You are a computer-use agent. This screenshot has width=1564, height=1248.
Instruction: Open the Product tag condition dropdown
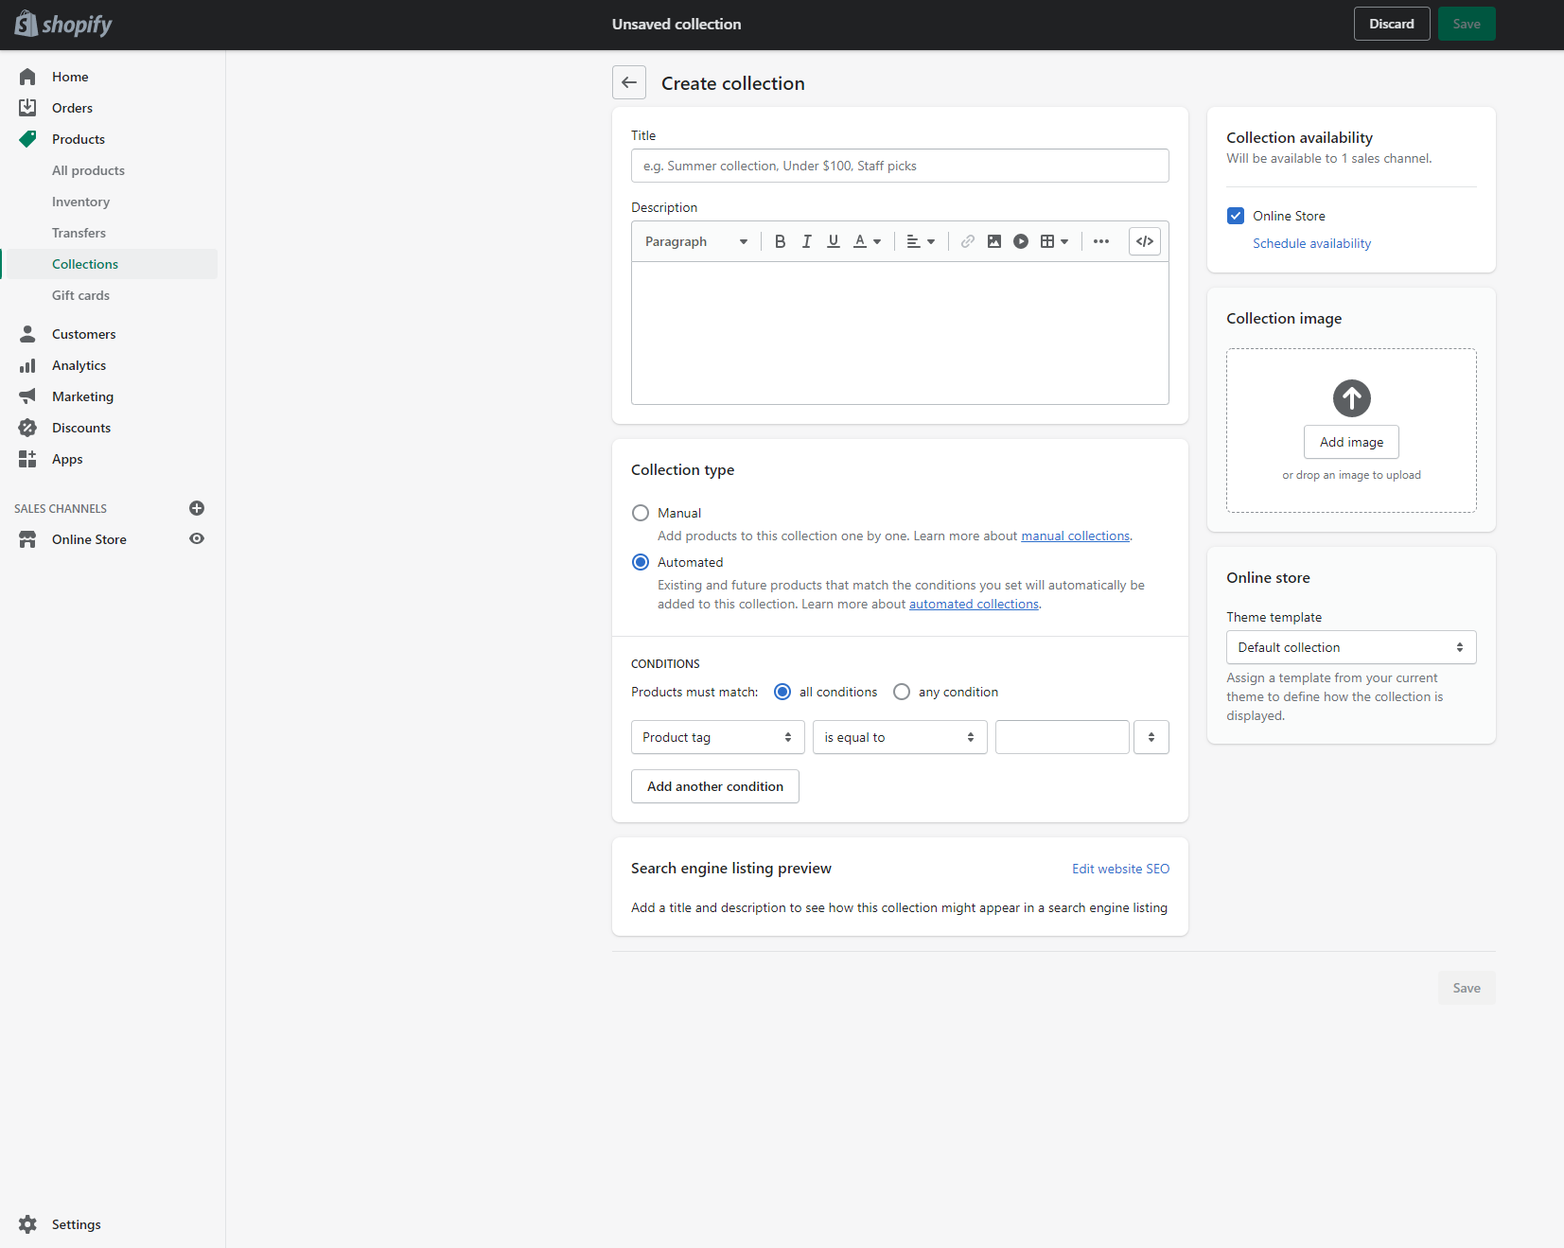(717, 737)
